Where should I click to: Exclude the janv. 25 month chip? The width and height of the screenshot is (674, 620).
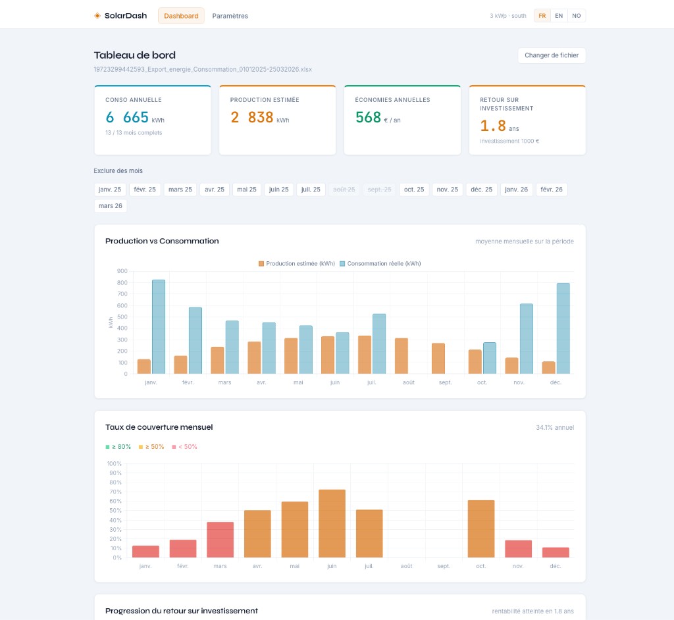pos(110,190)
